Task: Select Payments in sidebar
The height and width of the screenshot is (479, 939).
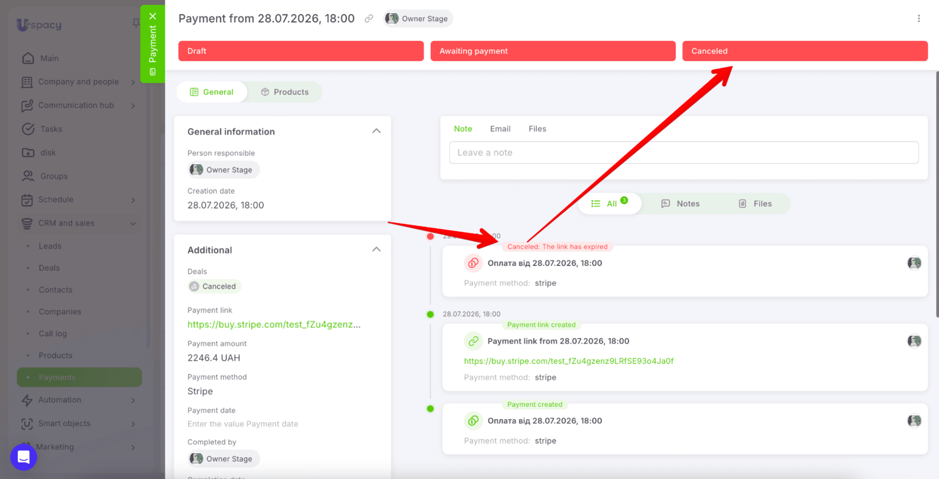Action: pyautogui.click(x=79, y=377)
